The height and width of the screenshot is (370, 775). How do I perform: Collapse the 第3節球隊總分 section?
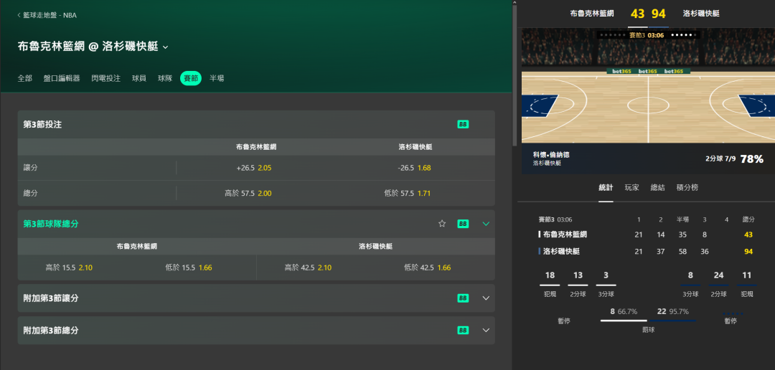tap(486, 224)
